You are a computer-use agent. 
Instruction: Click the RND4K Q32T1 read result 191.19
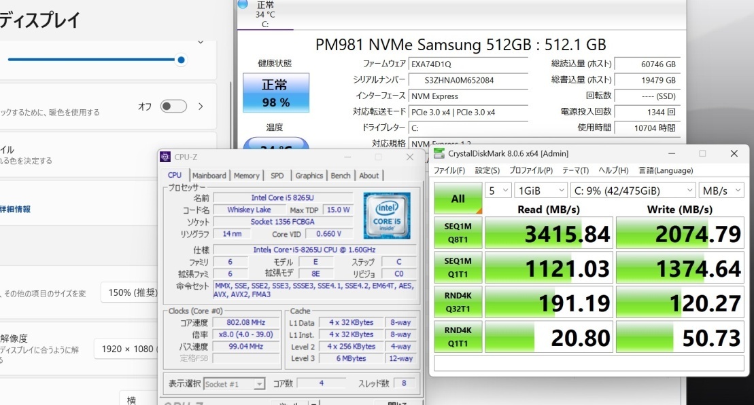coord(549,303)
